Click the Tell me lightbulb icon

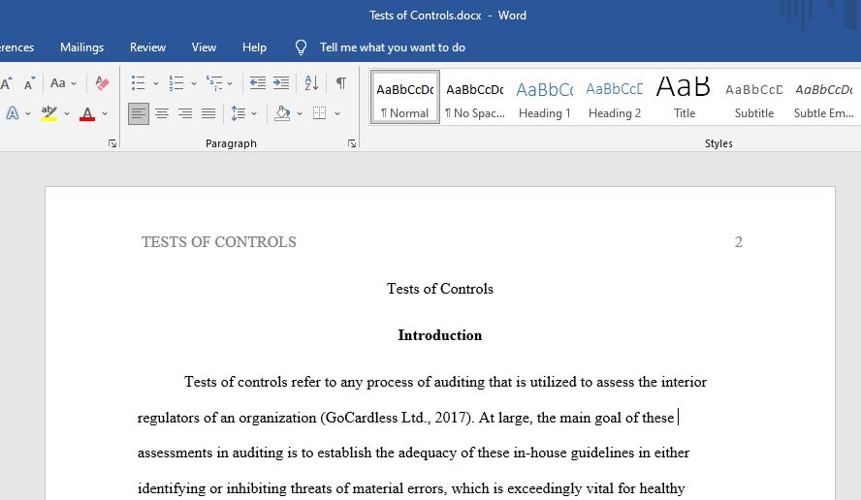click(x=301, y=47)
